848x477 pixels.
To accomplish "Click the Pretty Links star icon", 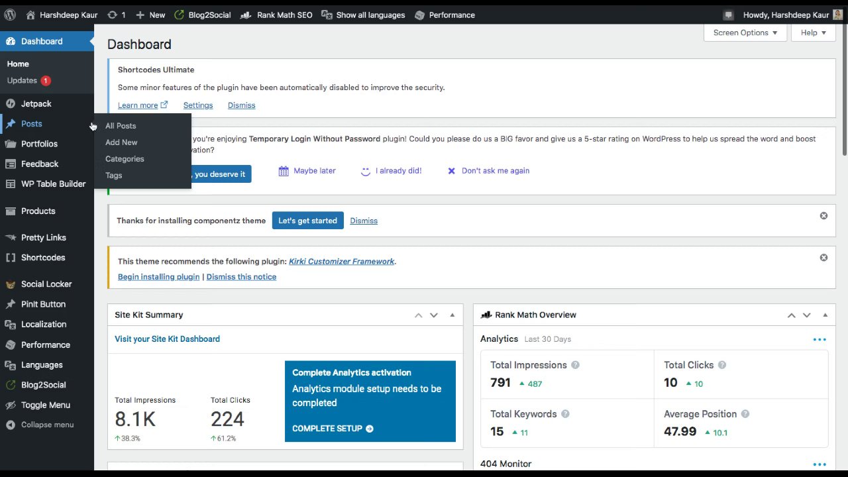I will point(11,237).
